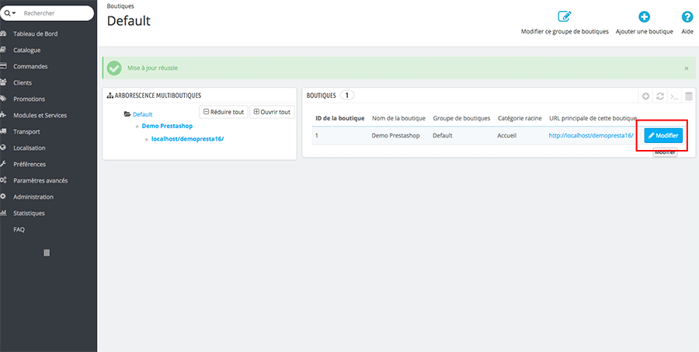The height and width of the screenshot is (352, 699).
Task: Click the Ajouter une boutique plus icon
Action: click(644, 17)
